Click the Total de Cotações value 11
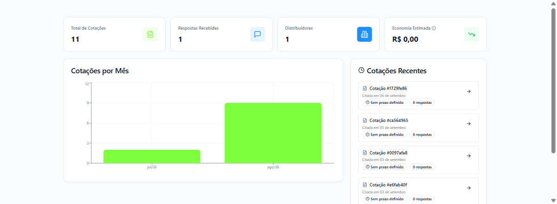 tap(75, 39)
